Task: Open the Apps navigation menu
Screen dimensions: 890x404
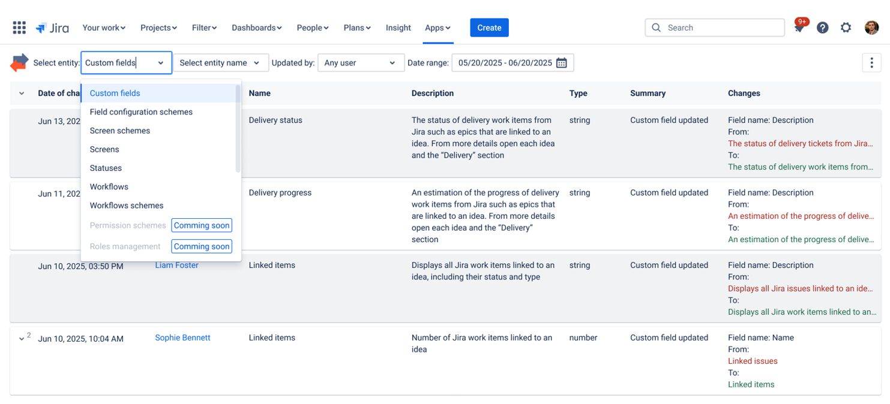Action: pyautogui.click(x=438, y=27)
